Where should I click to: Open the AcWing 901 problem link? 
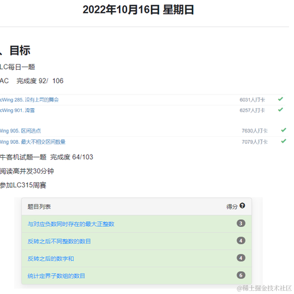coord(17,111)
